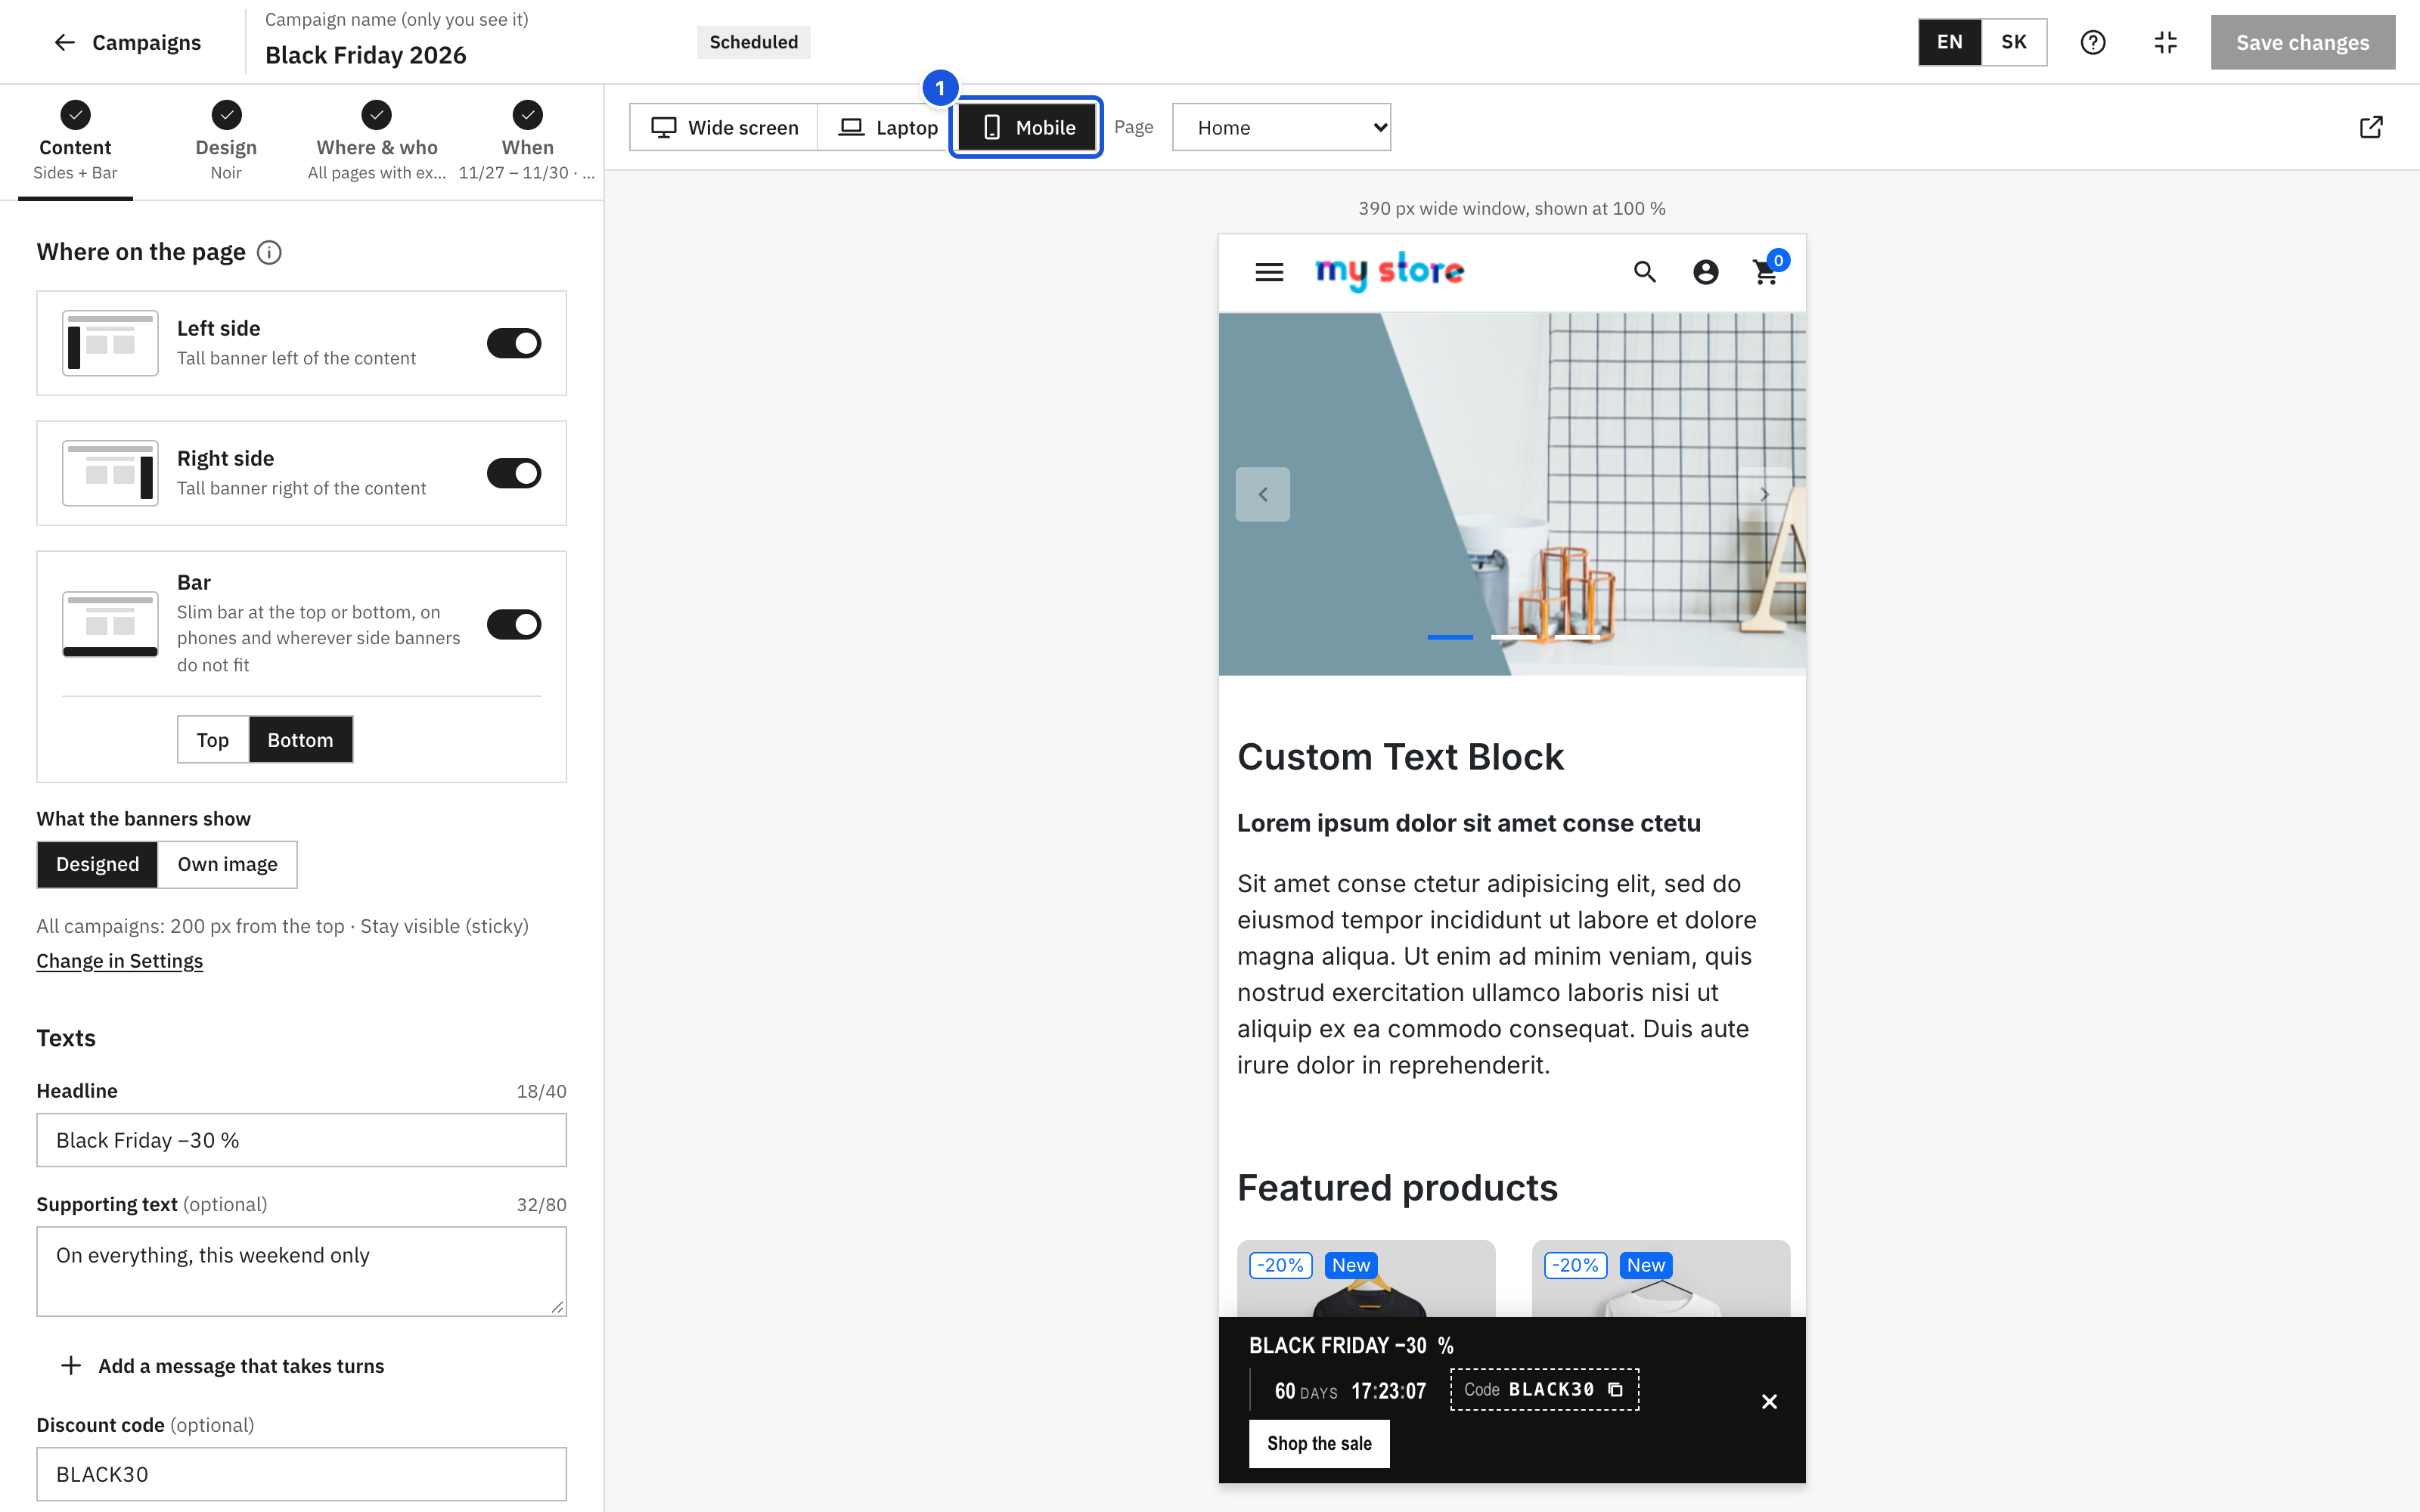Set the bar position to Bottom
The height and width of the screenshot is (1512, 2420).
coord(300,739)
